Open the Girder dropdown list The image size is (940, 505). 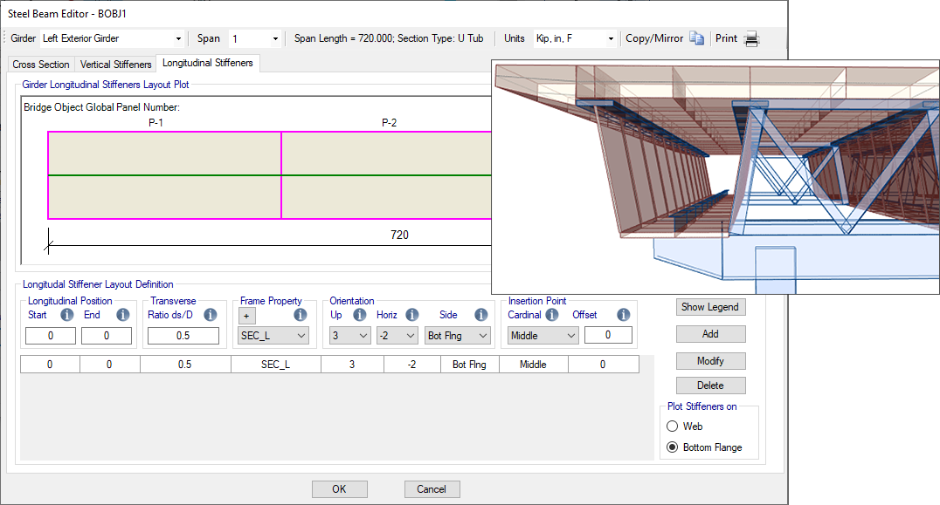112,38
